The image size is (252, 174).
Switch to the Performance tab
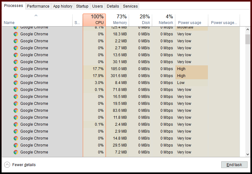tap(38, 6)
